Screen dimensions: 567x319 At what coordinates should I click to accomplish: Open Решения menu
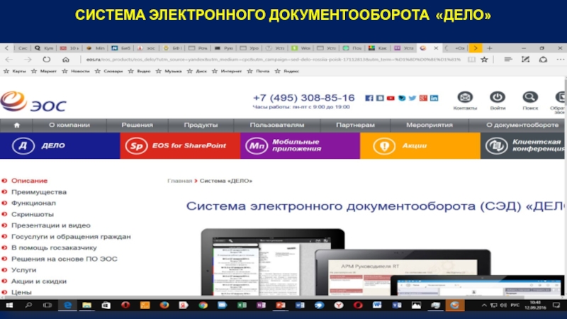pyautogui.click(x=137, y=125)
